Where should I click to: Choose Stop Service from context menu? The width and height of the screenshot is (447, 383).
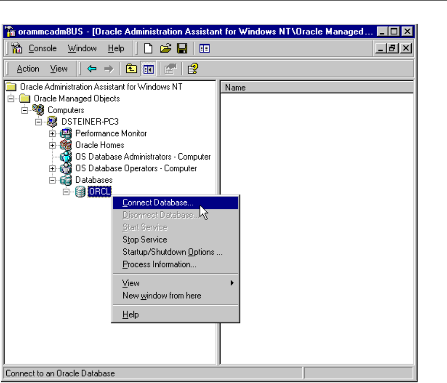click(x=176, y=240)
